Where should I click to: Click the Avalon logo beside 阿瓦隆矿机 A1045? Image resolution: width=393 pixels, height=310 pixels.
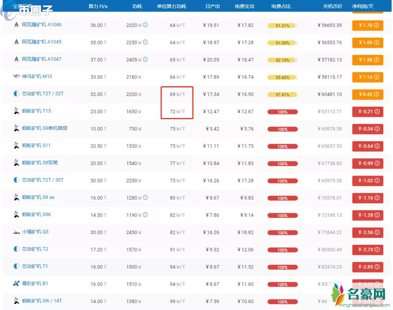16,42
